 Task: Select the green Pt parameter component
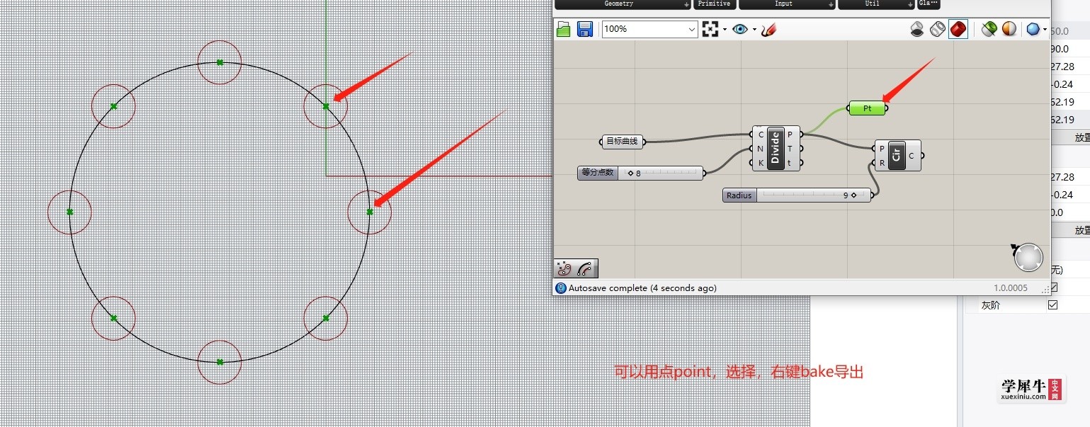(x=867, y=109)
